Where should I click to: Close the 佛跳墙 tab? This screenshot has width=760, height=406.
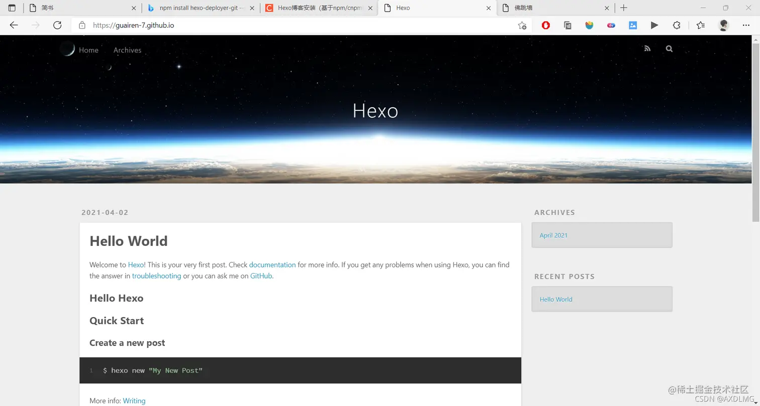(x=607, y=8)
